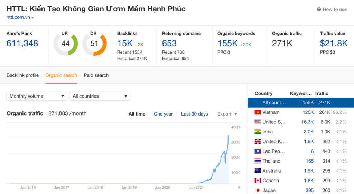Open India keywords count 3.0K
The image size is (354, 194).
[x=308, y=132]
